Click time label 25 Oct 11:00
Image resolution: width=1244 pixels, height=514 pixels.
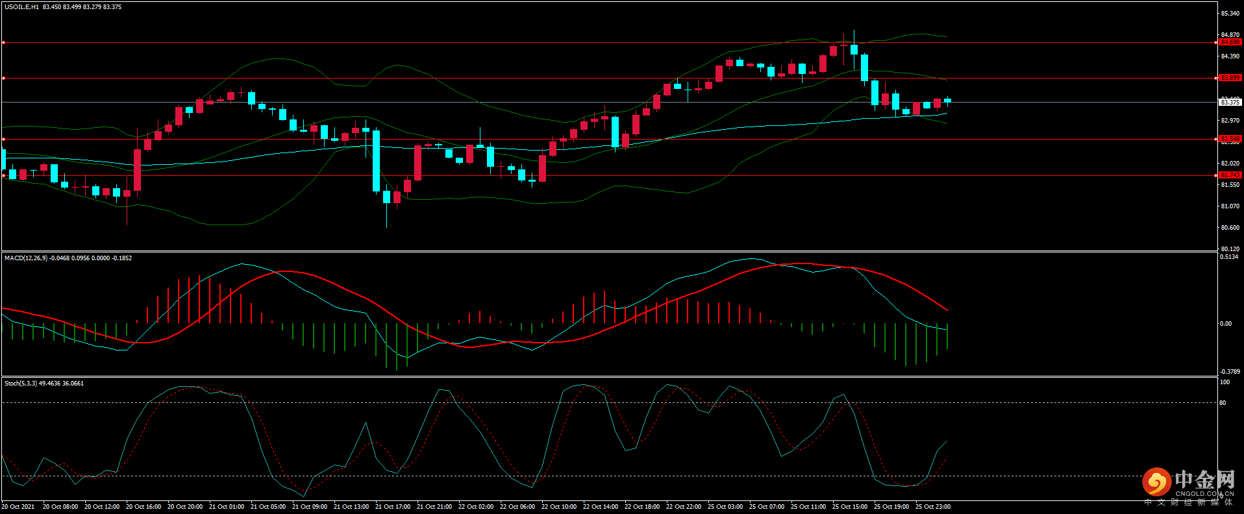coord(808,507)
